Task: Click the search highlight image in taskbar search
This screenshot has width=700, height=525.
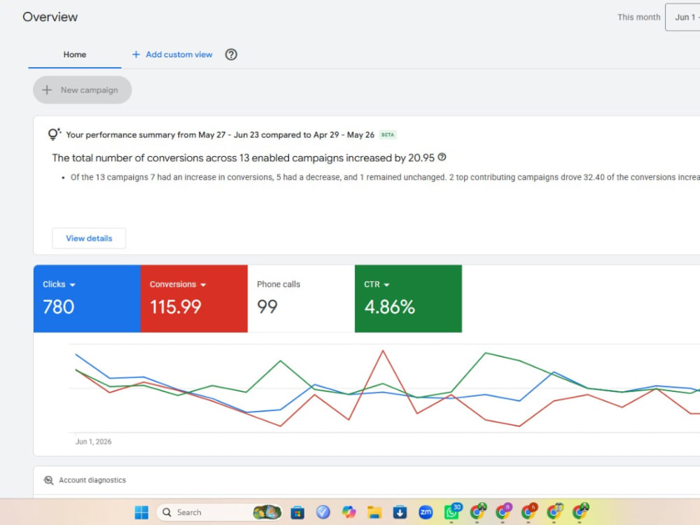Action: coord(267,512)
